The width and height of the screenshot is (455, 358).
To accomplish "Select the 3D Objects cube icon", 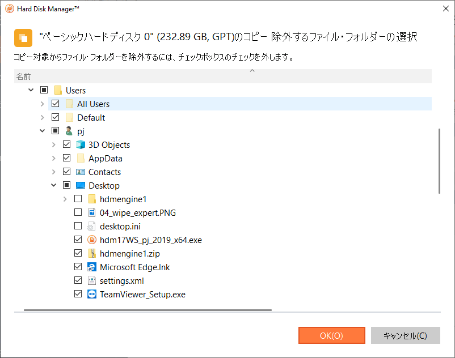I will [x=81, y=144].
